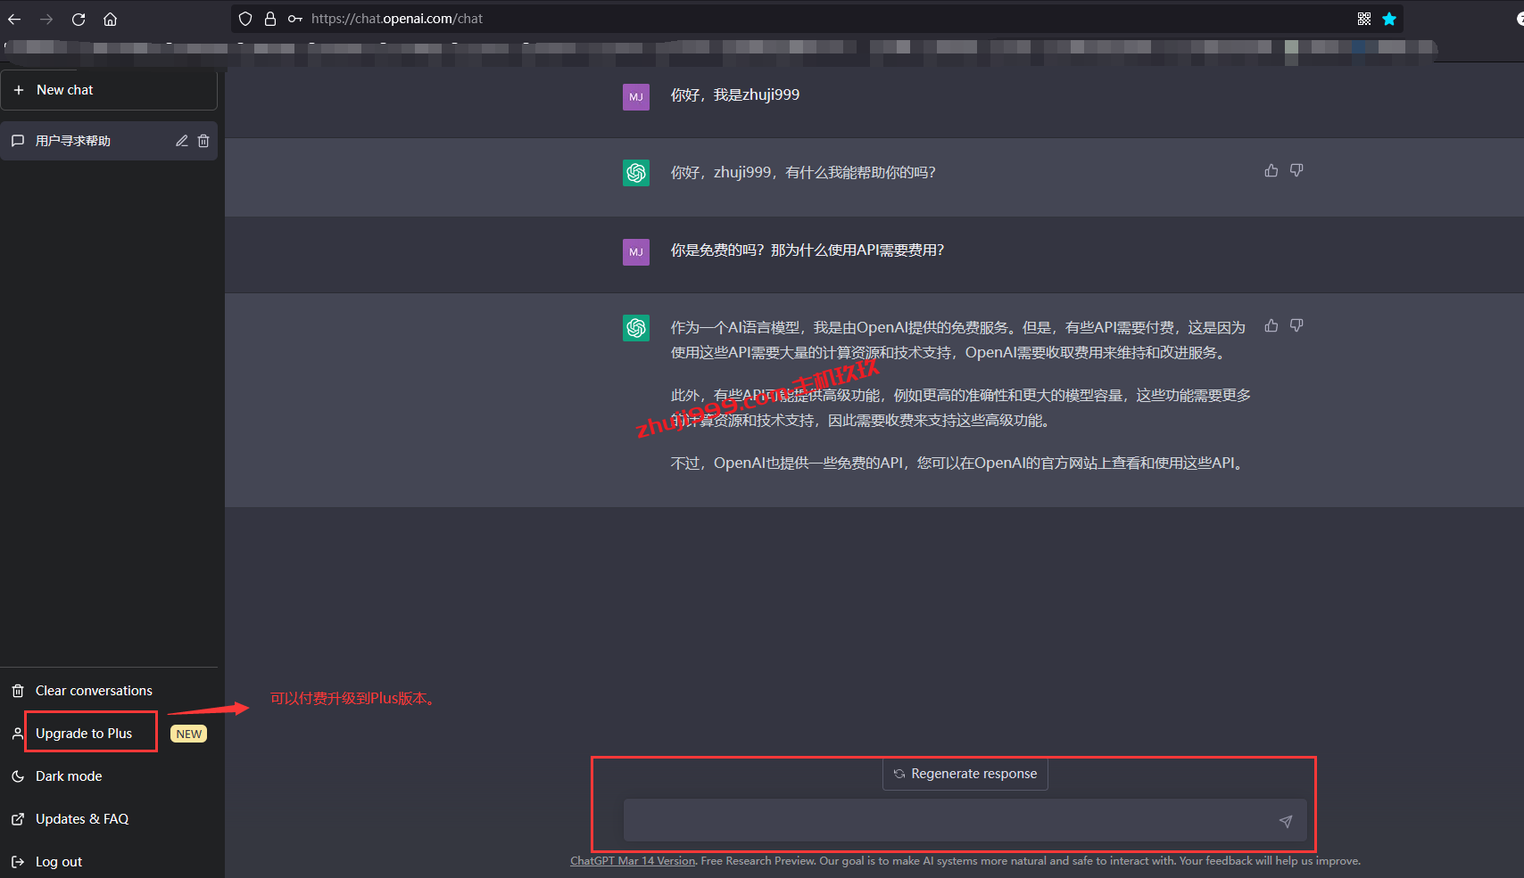Screen dimensions: 1524x878
Task: Click the padlock site security icon
Action: 270,19
